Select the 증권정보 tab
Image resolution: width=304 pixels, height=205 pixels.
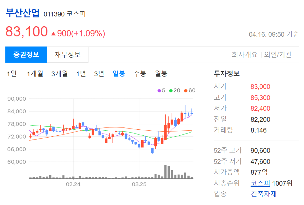click(26, 54)
